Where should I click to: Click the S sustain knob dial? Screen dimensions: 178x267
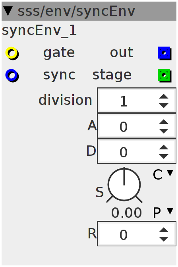coord(124,185)
